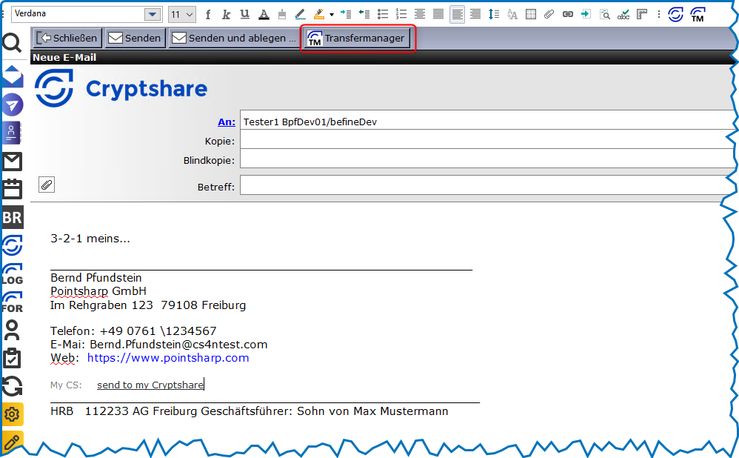Image resolution: width=739 pixels, height=458 pixels.
Task: Expand the Verdana font name dropdown
Action: (153, 14)
